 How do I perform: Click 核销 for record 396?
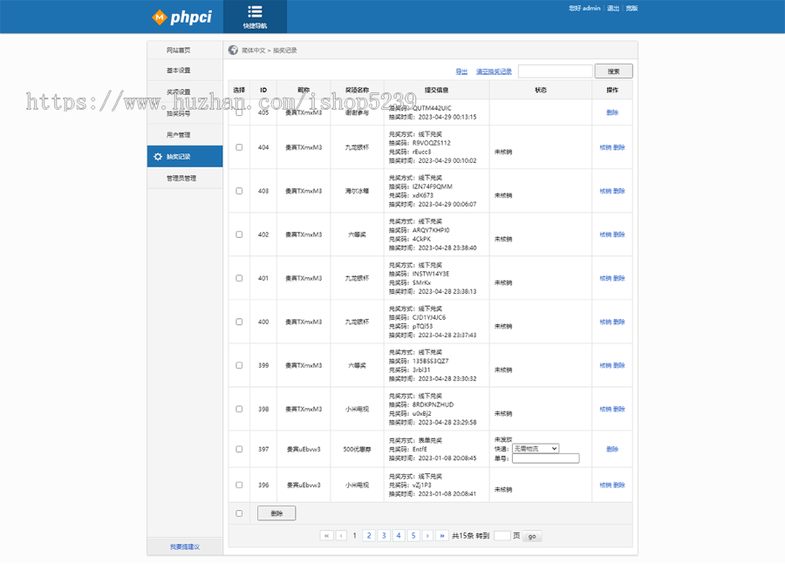pos(605,485)
